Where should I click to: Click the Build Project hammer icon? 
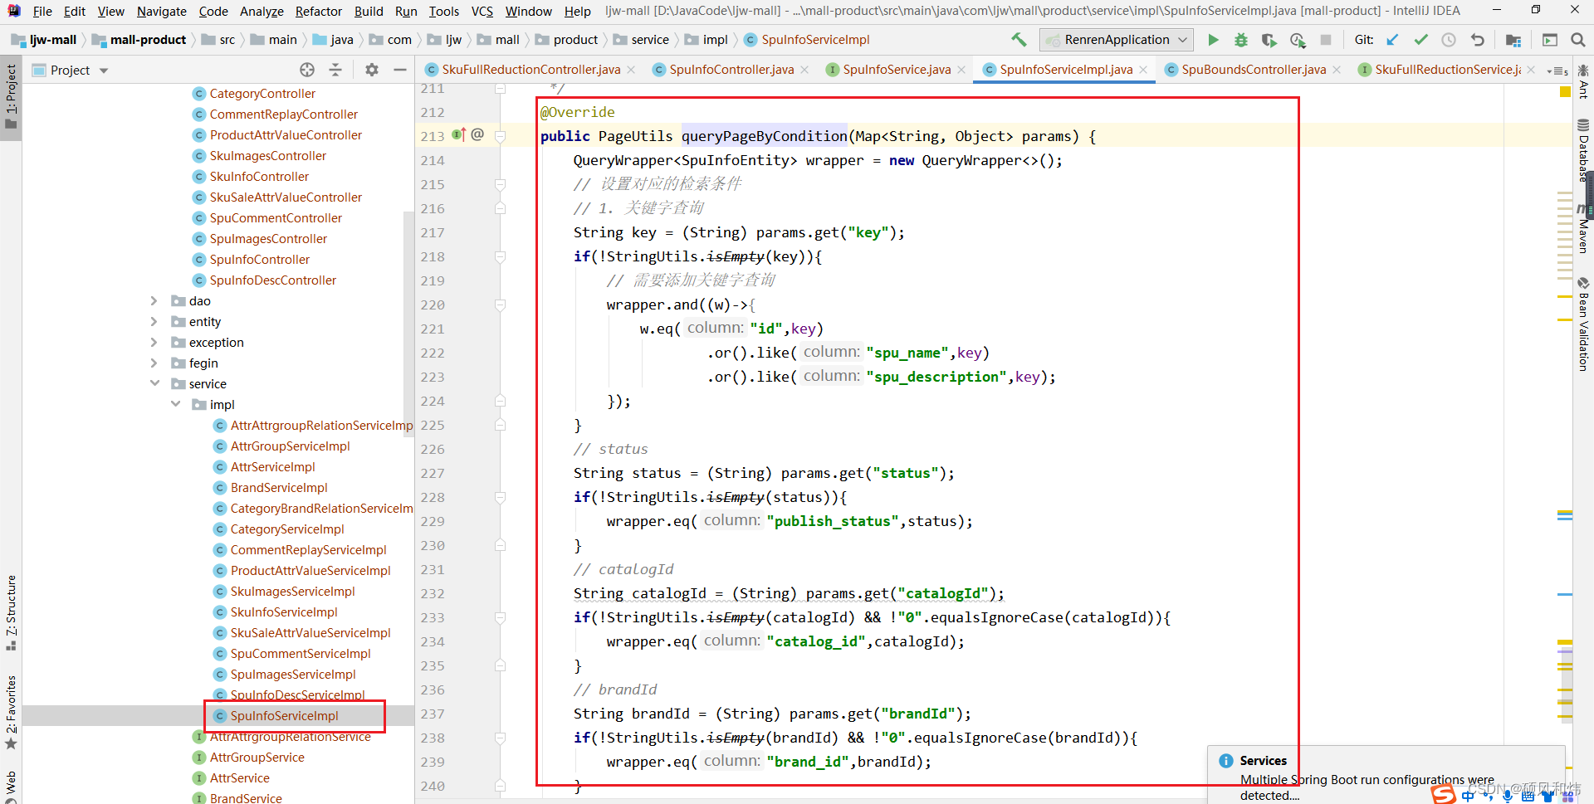pos(1019,40)
